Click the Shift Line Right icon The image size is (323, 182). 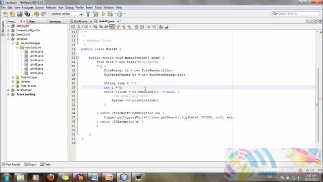(x=142, y=27)
